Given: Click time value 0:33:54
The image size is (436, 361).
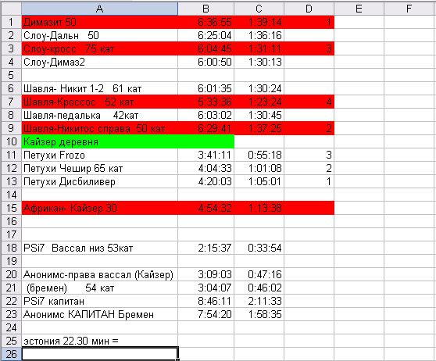Looking at the screenshot, I should click(265, 248).
